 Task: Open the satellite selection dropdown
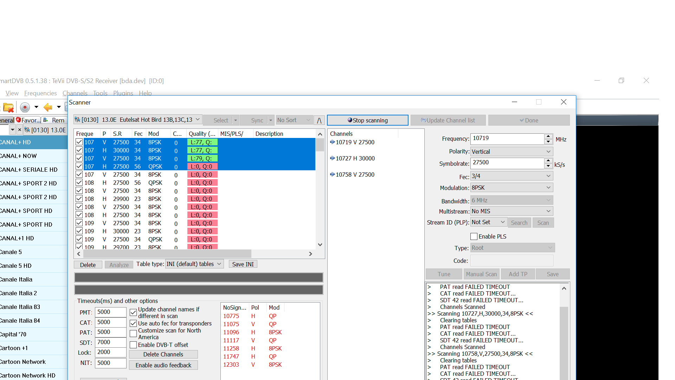[198, 120]
